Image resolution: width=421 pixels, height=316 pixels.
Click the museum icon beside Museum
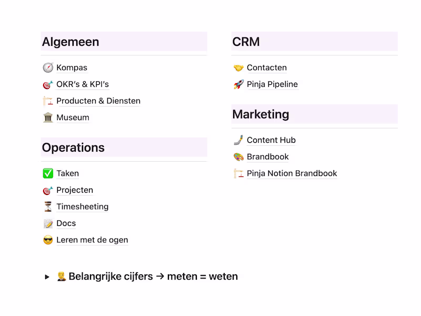[x=47, y=117]
